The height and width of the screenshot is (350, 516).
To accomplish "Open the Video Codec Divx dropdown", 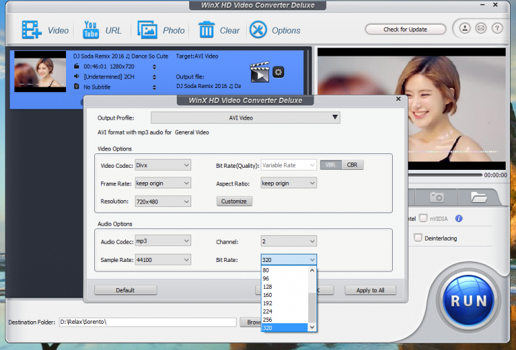I will click(163, 165).
